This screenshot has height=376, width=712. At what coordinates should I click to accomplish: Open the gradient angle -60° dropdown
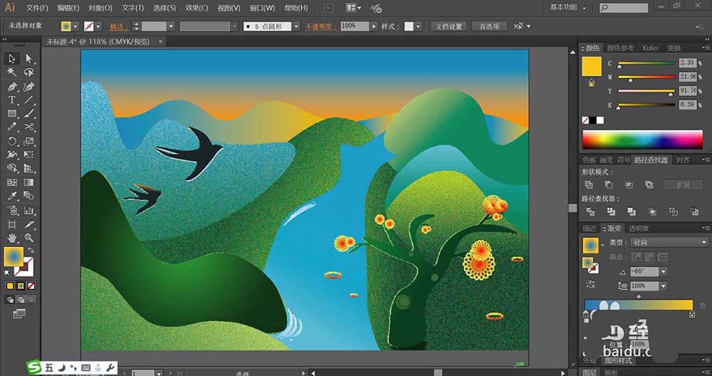[664, 271]
